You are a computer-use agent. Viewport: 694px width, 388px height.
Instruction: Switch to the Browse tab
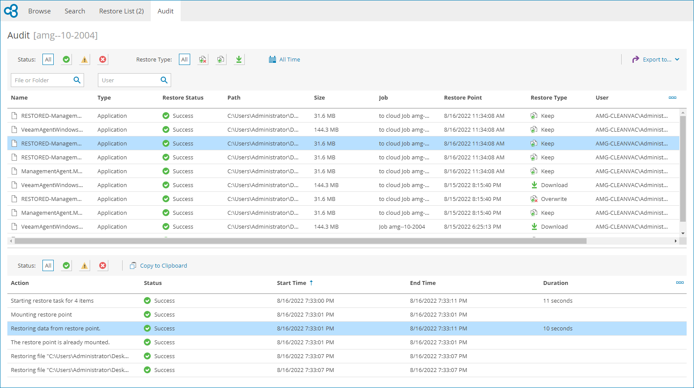click(39, 11)
